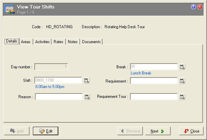Switch to the Details tab
The height and width of the screenshot is (140, 207).
tap(12, 41)
